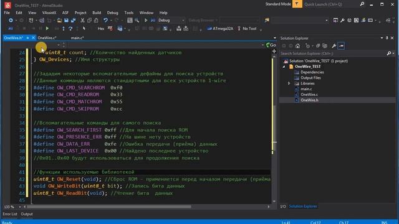The height and width of the screenshot is (224, 399).
Task: Open the Debug menu
Action: pos(112,12)
